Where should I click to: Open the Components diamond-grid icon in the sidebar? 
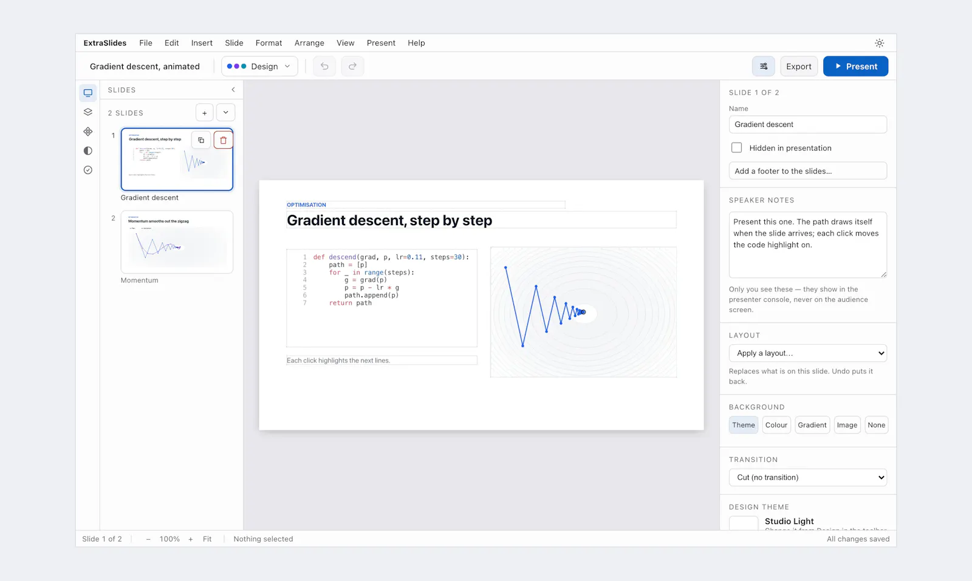coord(88,132)
